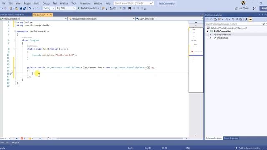Viewport: 267px width, 150px height.
Task: Click the feedback icon next to Live Share
Action: click(254, 8)
